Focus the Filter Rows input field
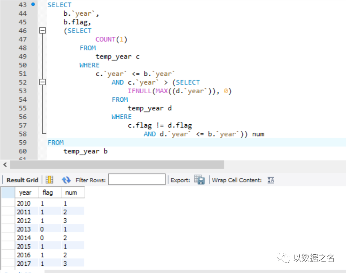The image size is (346, 273). click(x=137, y=179)
